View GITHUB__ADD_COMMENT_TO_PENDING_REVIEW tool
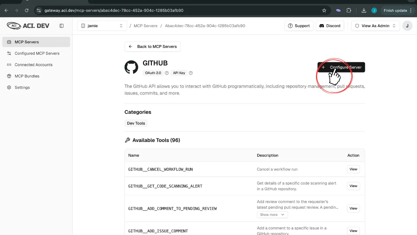The image size is (417, 235). 353,208
